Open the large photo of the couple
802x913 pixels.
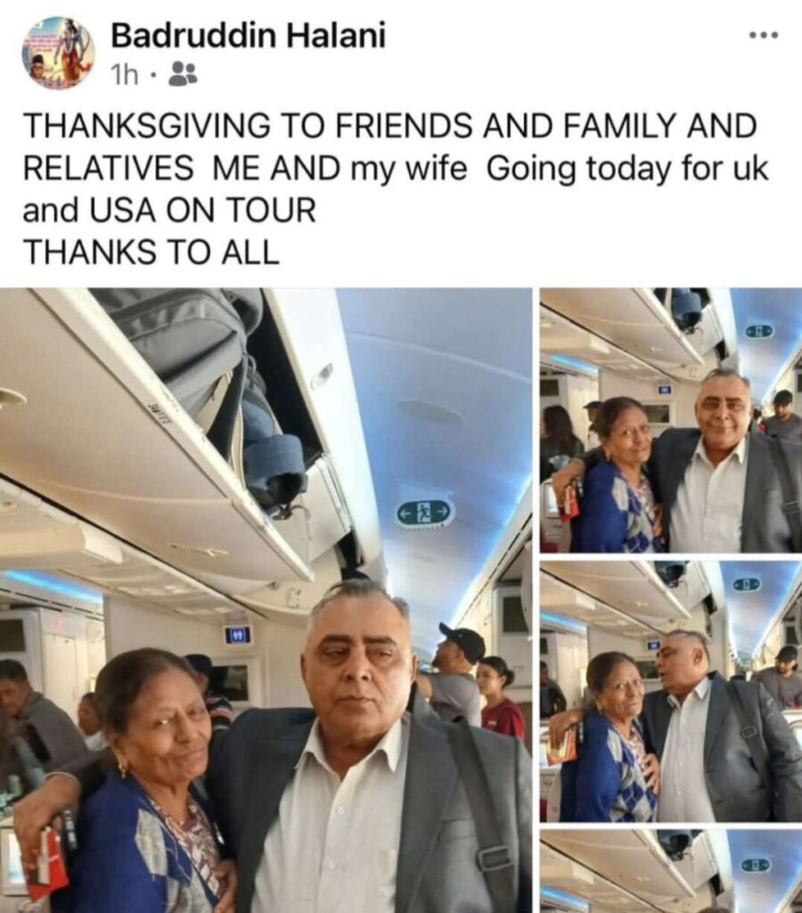click(266, 600)
